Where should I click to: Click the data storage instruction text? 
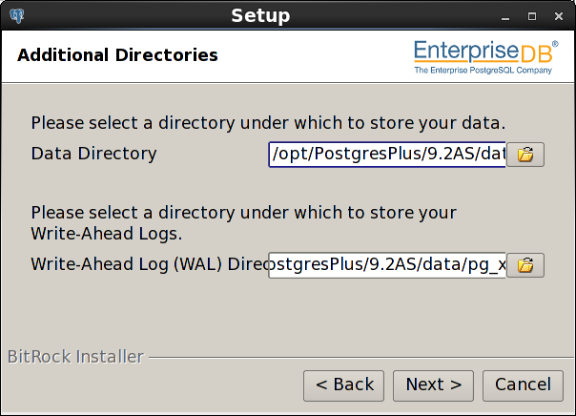point(268,123)
